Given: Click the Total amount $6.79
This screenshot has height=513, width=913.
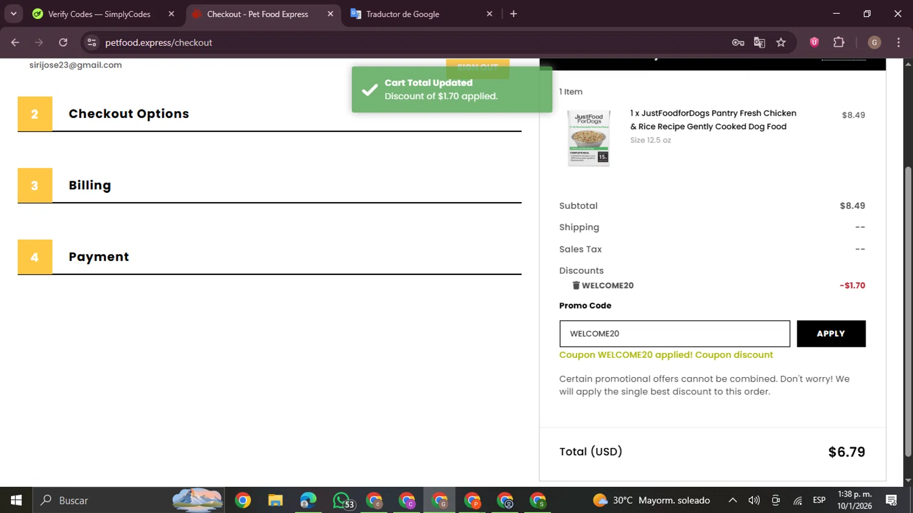Looking at the screenshot, I should pos(847,452).
